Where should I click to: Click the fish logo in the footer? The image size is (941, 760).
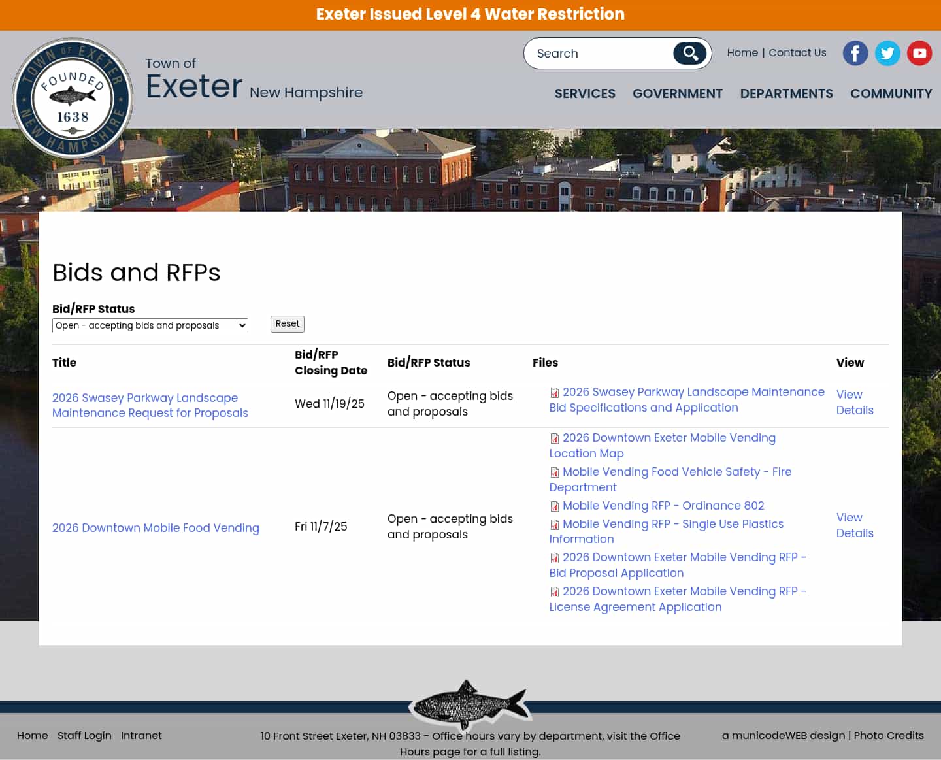[x=470, y=706]
